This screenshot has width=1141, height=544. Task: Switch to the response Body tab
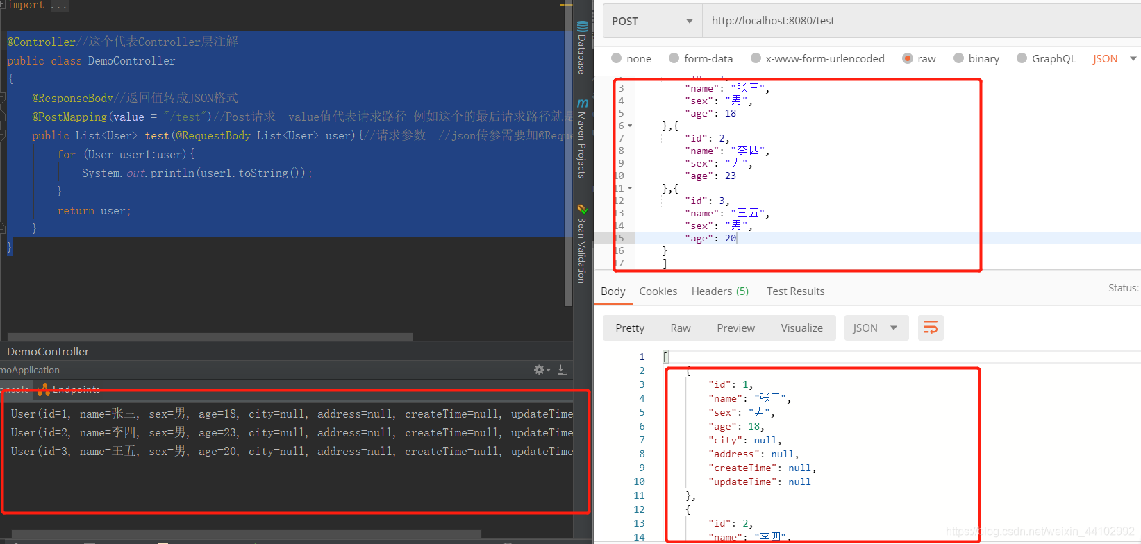(613, 291)
